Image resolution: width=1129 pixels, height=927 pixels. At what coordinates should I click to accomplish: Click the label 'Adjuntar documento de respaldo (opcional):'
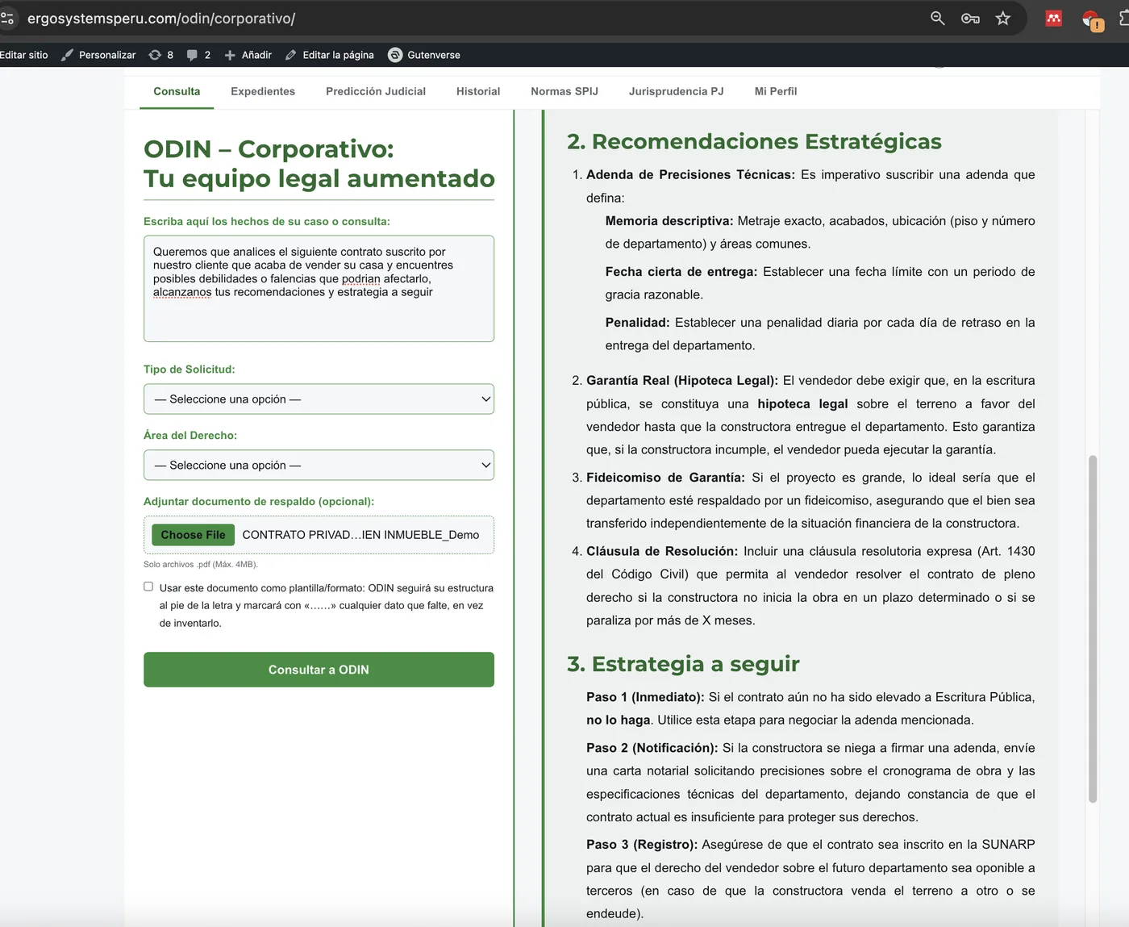click(259, 502)
